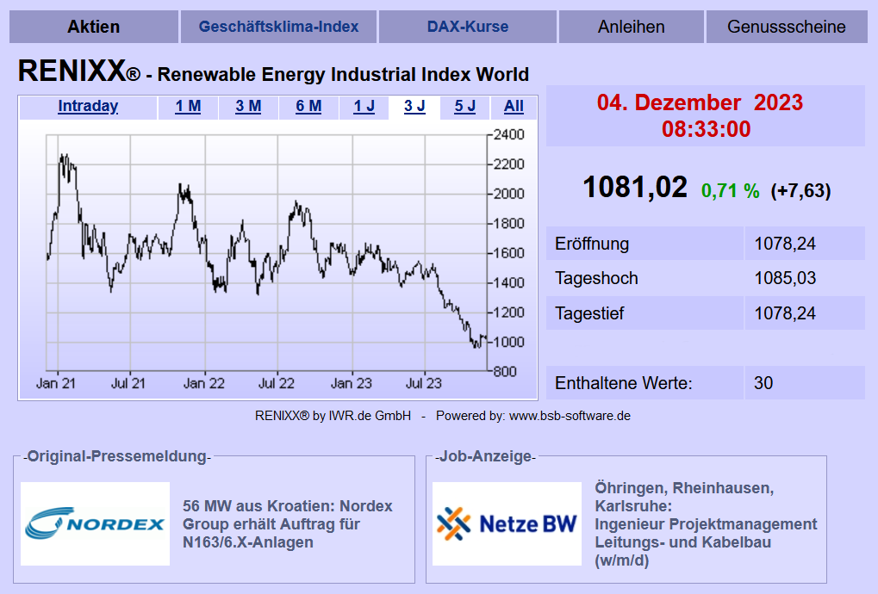
Task: Switch to Geschäftsklima-Index tab
Action: click(x=278, y=27)
